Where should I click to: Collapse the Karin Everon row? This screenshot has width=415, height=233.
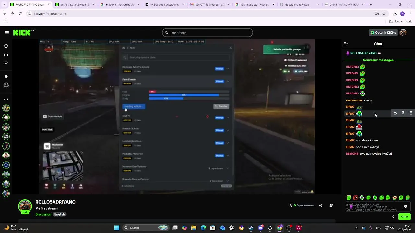point(228,81)
